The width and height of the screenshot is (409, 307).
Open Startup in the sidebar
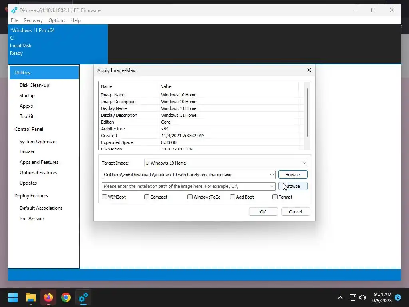point(27,96)
